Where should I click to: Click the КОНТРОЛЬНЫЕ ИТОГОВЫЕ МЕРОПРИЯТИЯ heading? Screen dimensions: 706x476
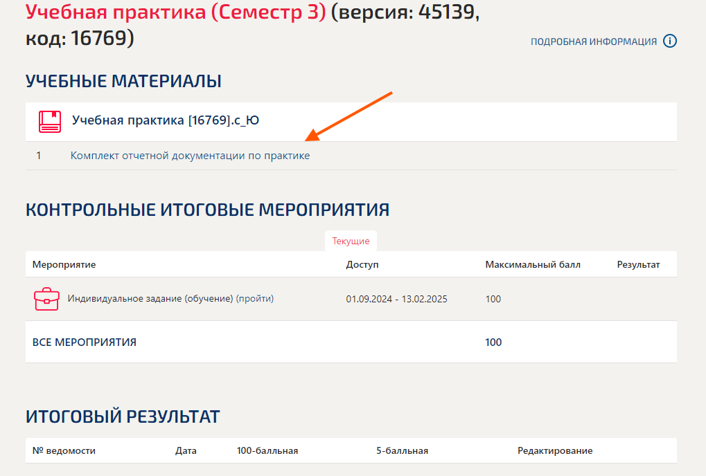(x=208, y=208)
